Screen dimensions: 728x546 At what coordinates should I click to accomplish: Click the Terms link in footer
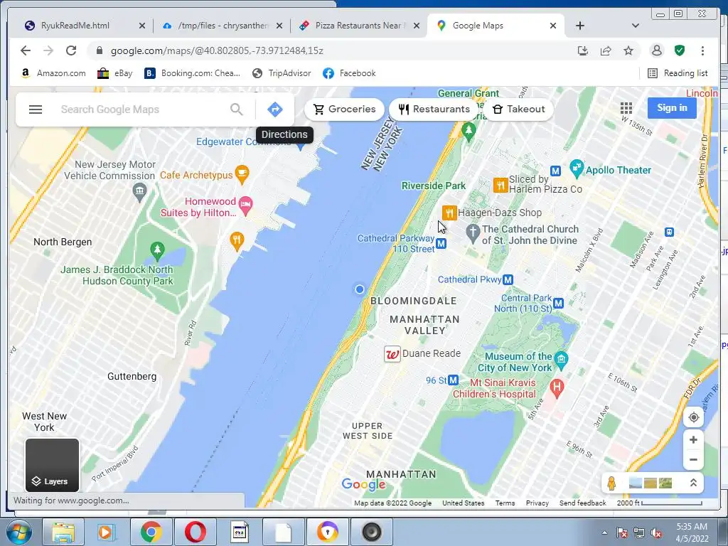[505, 503]
